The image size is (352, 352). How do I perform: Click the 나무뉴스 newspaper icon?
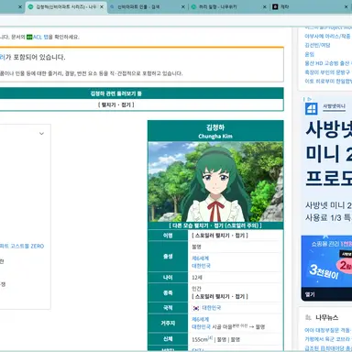308,317
